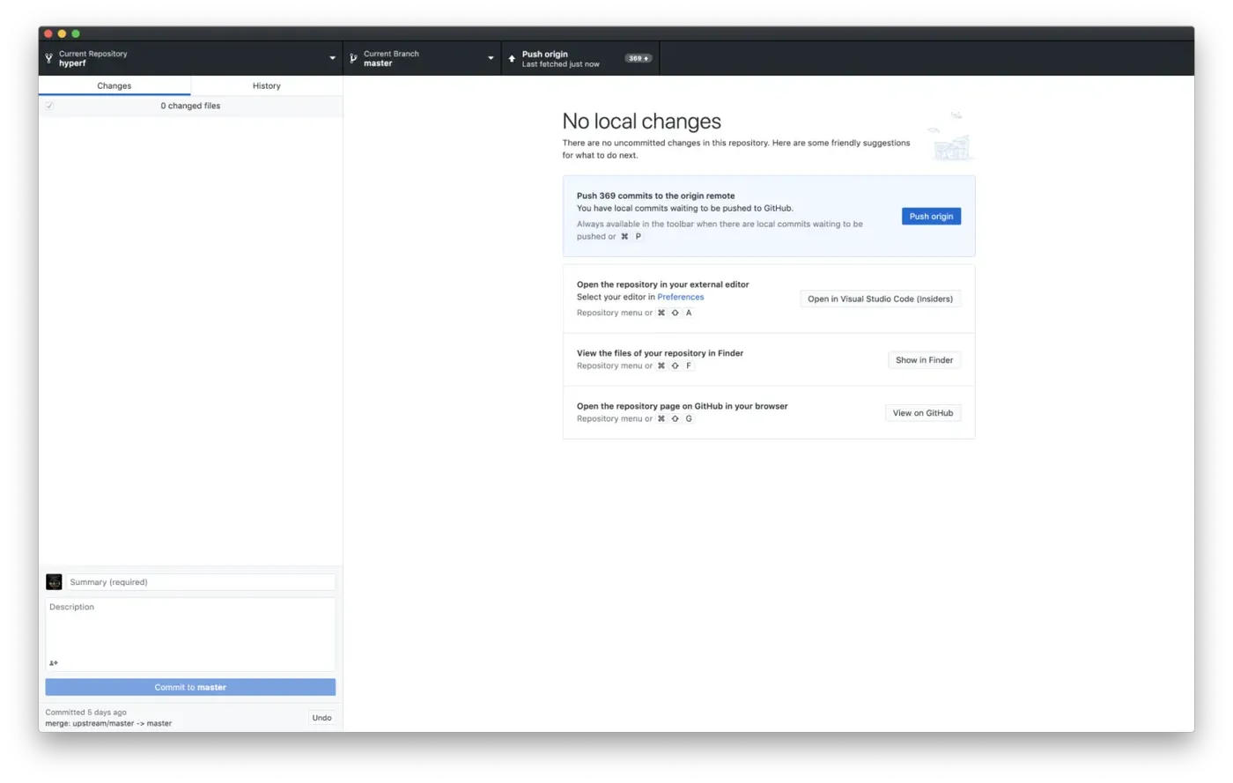The image size is (1233, 783).
Task: Click the yellow minimize window button
Action: point(62,33)
